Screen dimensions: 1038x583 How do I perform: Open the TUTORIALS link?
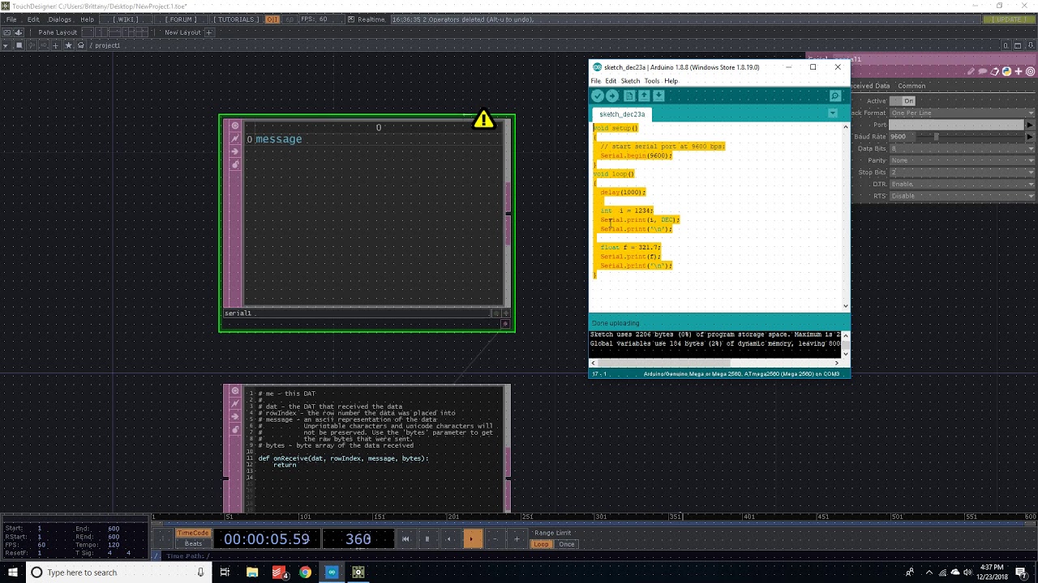coord(235,19)
